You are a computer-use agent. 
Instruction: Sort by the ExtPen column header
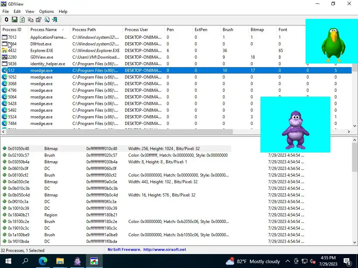click(x=206, y=30)
